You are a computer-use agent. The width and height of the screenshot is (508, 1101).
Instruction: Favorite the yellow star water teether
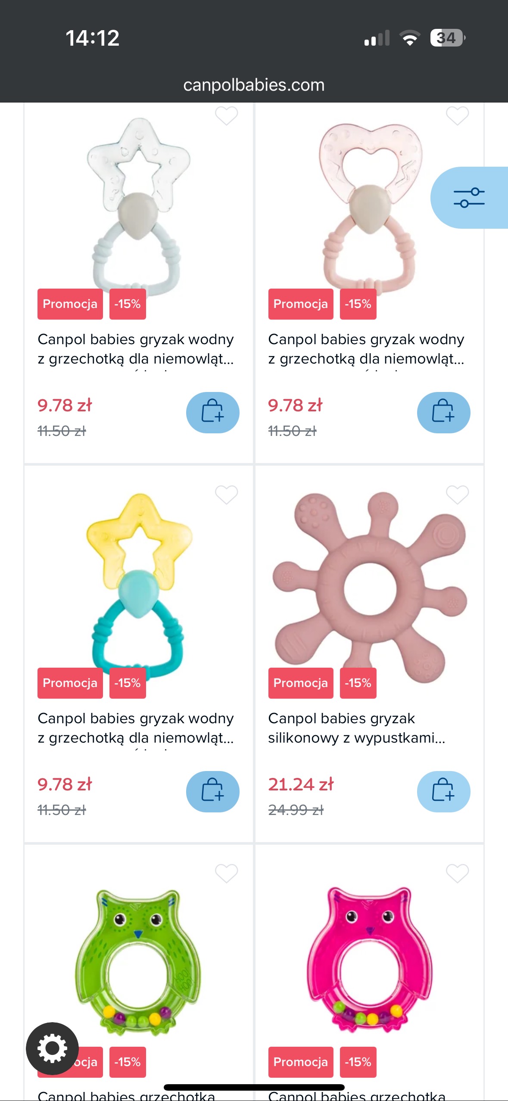click(x=226, y=495)
